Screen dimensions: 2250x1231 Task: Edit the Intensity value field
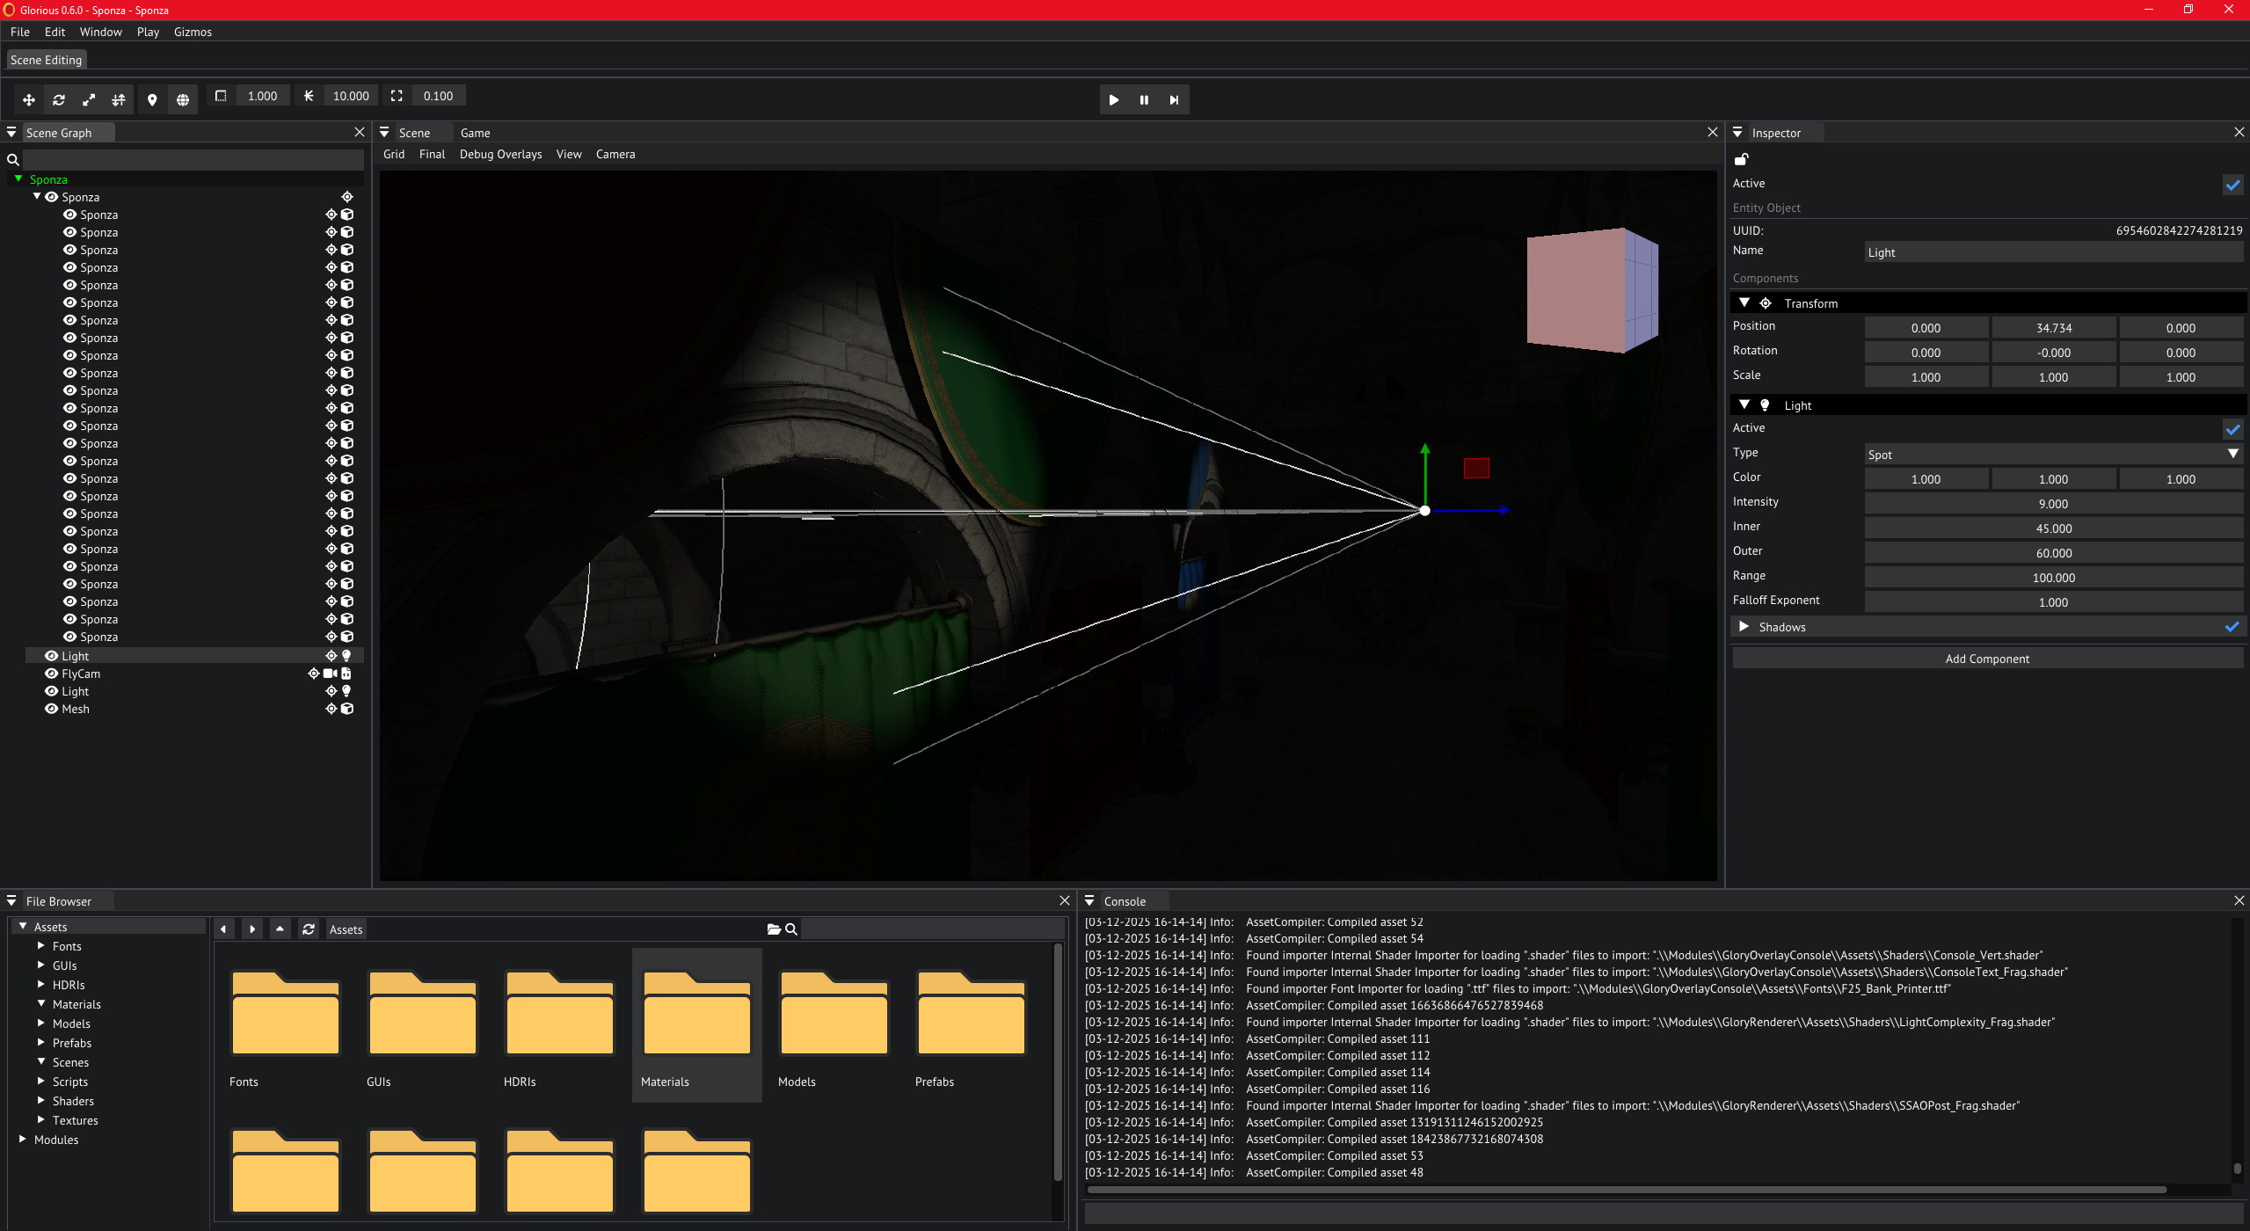2052,503
